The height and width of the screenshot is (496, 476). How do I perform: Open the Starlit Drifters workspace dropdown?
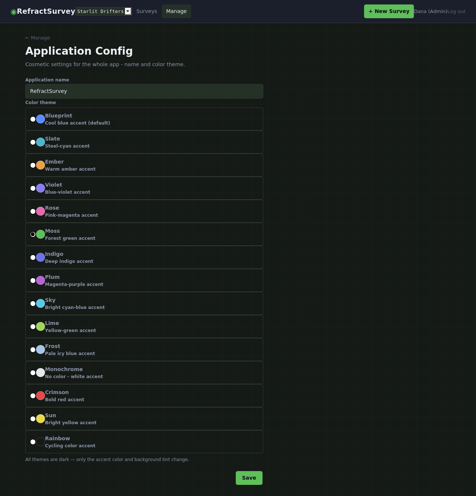point(103,11)
